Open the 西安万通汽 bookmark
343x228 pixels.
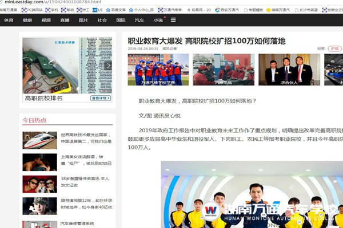click(227, 10)
